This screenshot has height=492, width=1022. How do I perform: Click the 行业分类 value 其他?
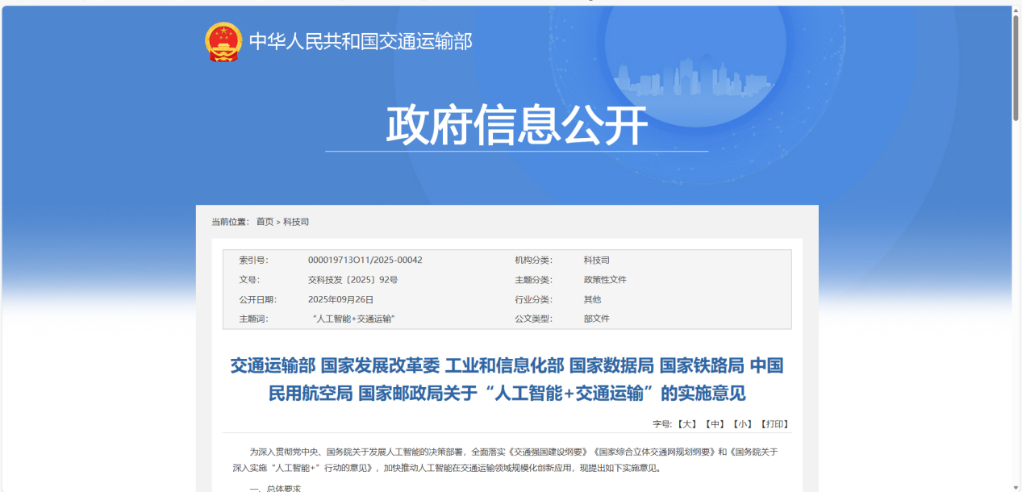(x=592, y=299)
